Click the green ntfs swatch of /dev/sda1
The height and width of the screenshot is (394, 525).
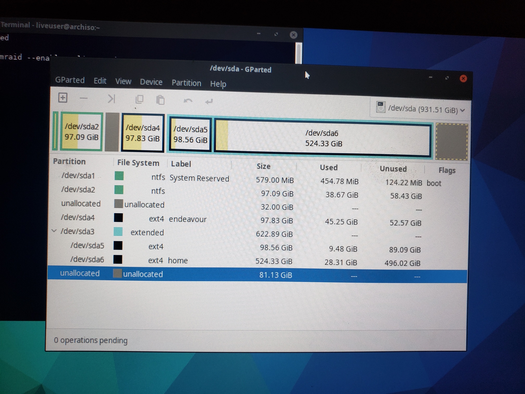click(x=119, y=176)
